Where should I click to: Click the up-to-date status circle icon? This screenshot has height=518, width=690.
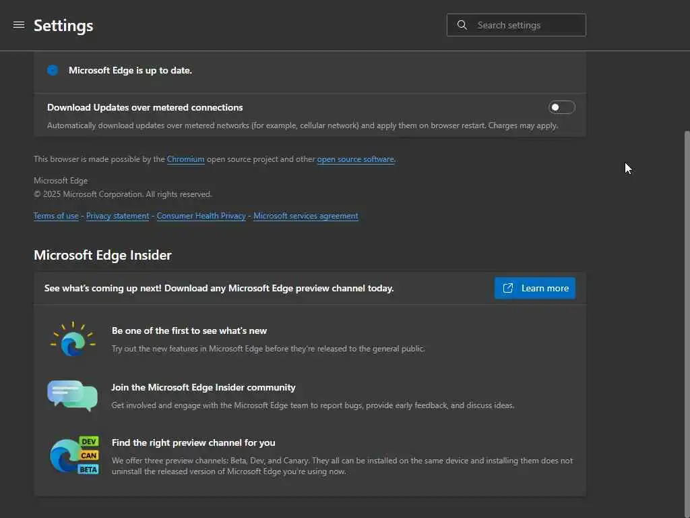click(53, 70)
